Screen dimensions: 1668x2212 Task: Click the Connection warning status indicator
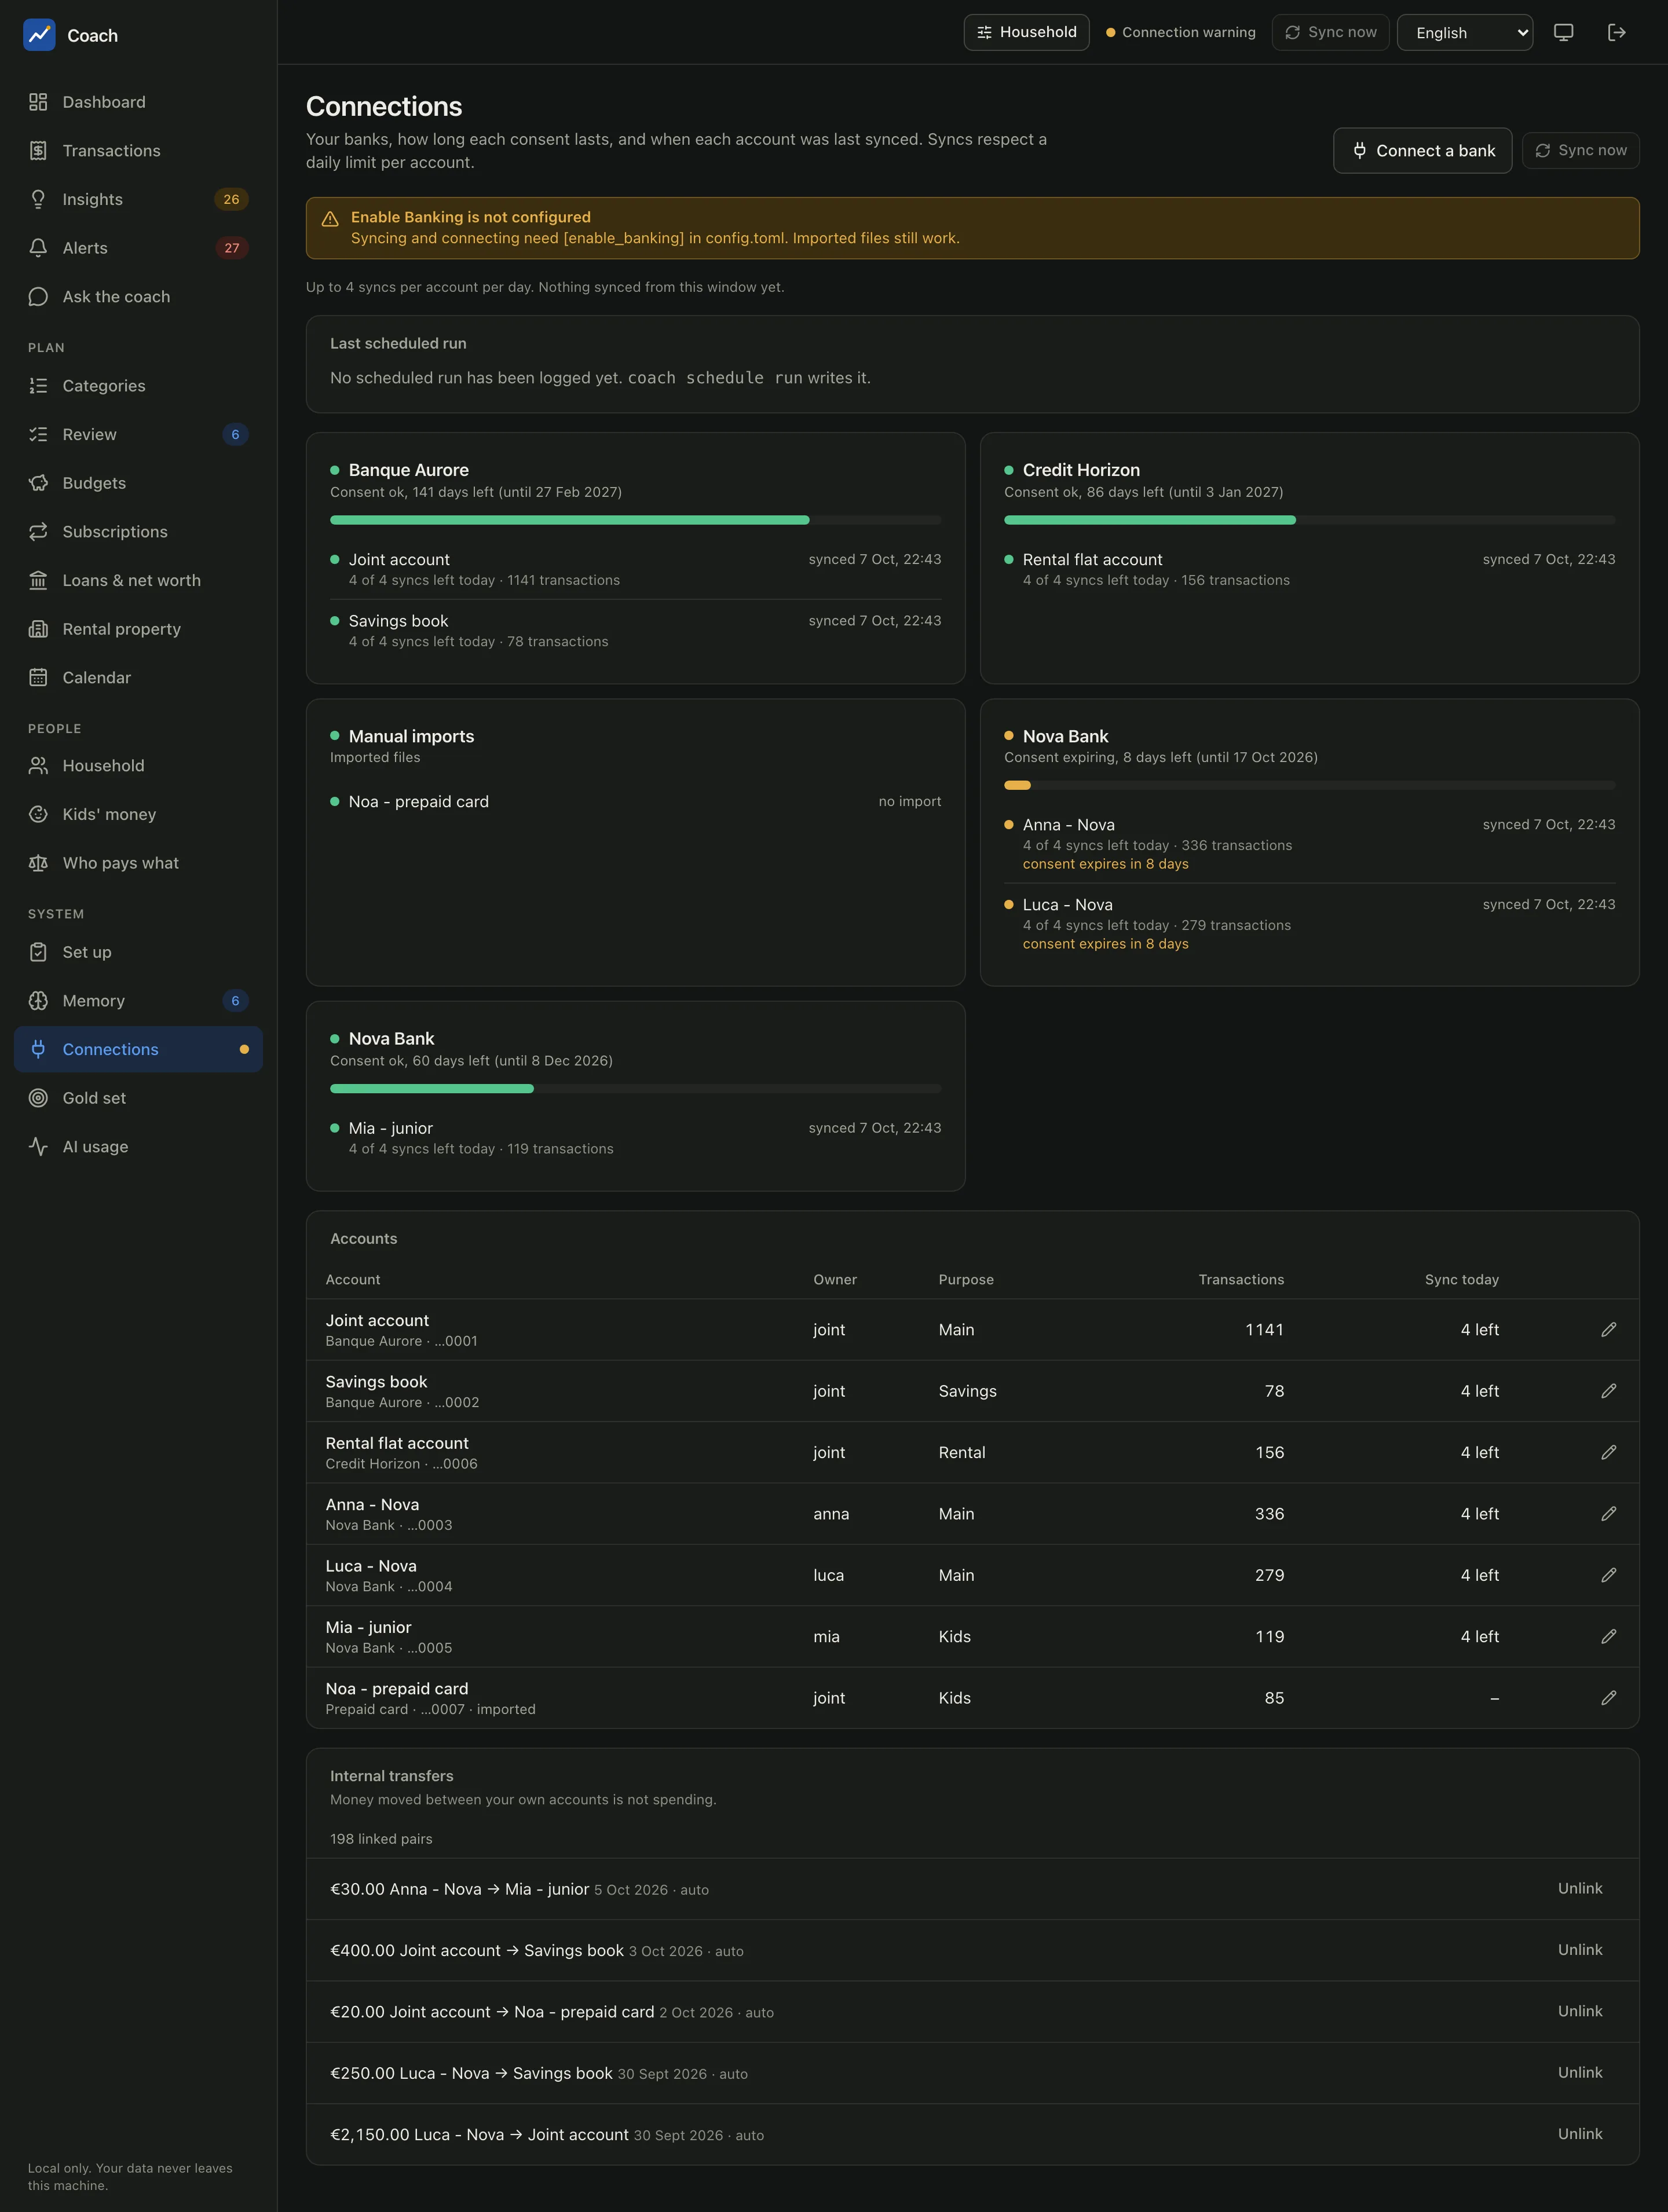1180,33
